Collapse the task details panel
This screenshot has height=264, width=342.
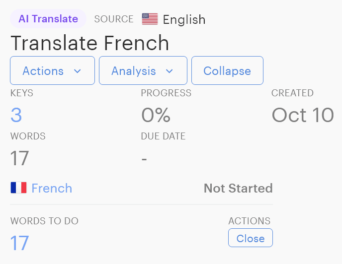pyautogui.click(x=227, y=70)
